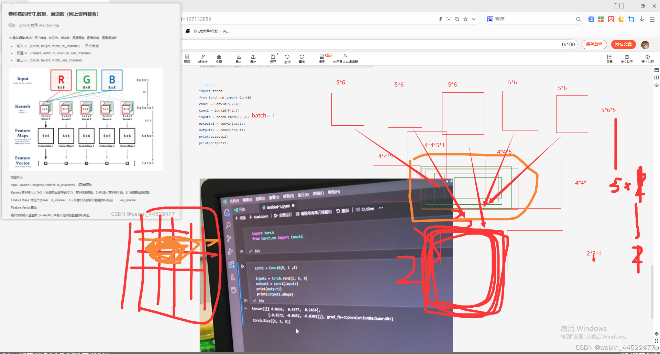The image size is (660, 354).
Task: Start the blue crop screenshot tool
Action: pyautogui.click(x=631, y=19)
